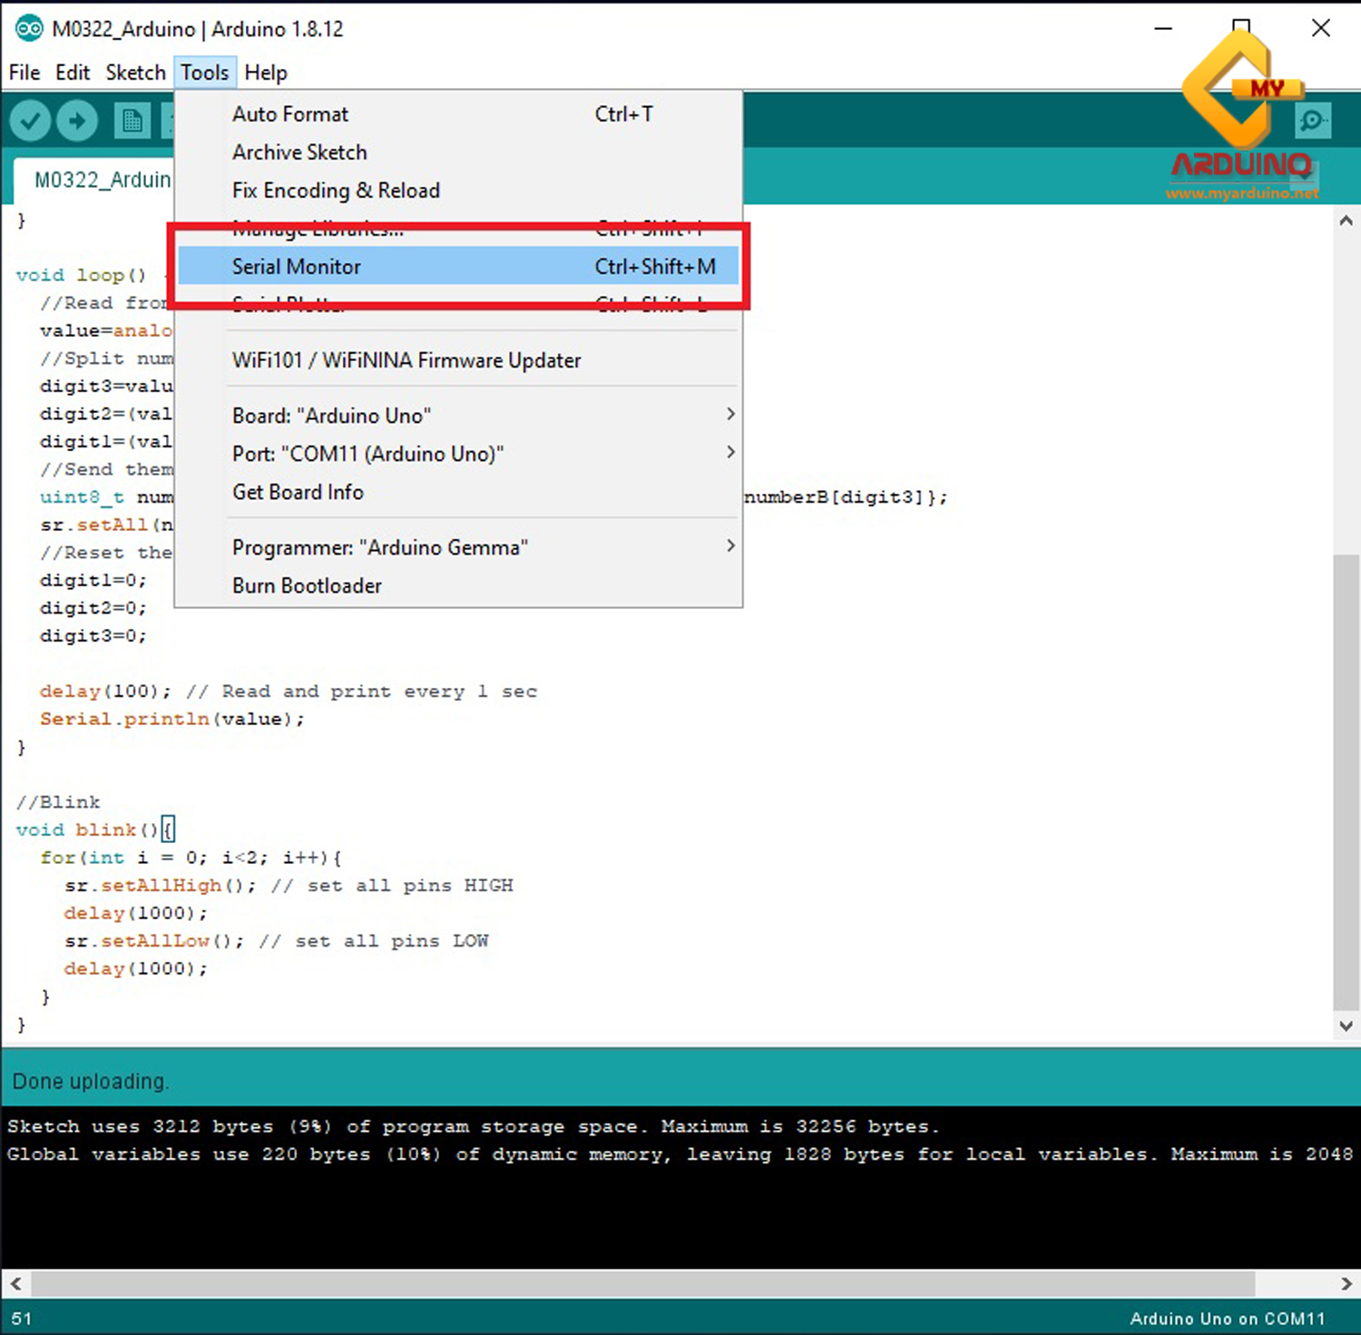Click Get Board Info
1361x1335 pixels.
click(x=298, y=492)
